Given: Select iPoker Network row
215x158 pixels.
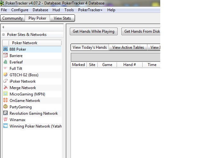Looking at the screenshot, I should pos(32,81).
